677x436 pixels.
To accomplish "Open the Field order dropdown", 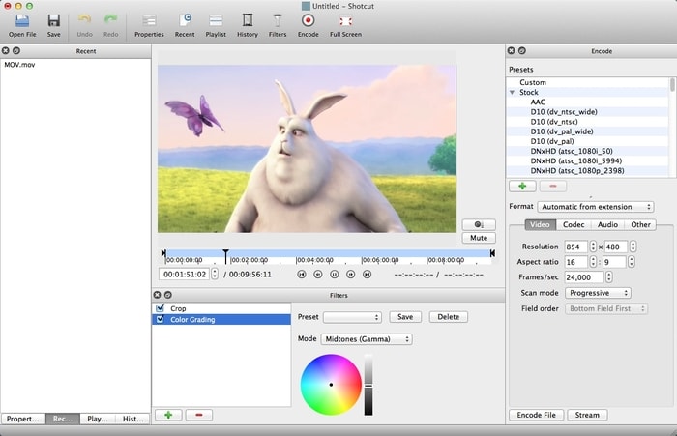I will (x=606, y=309).
